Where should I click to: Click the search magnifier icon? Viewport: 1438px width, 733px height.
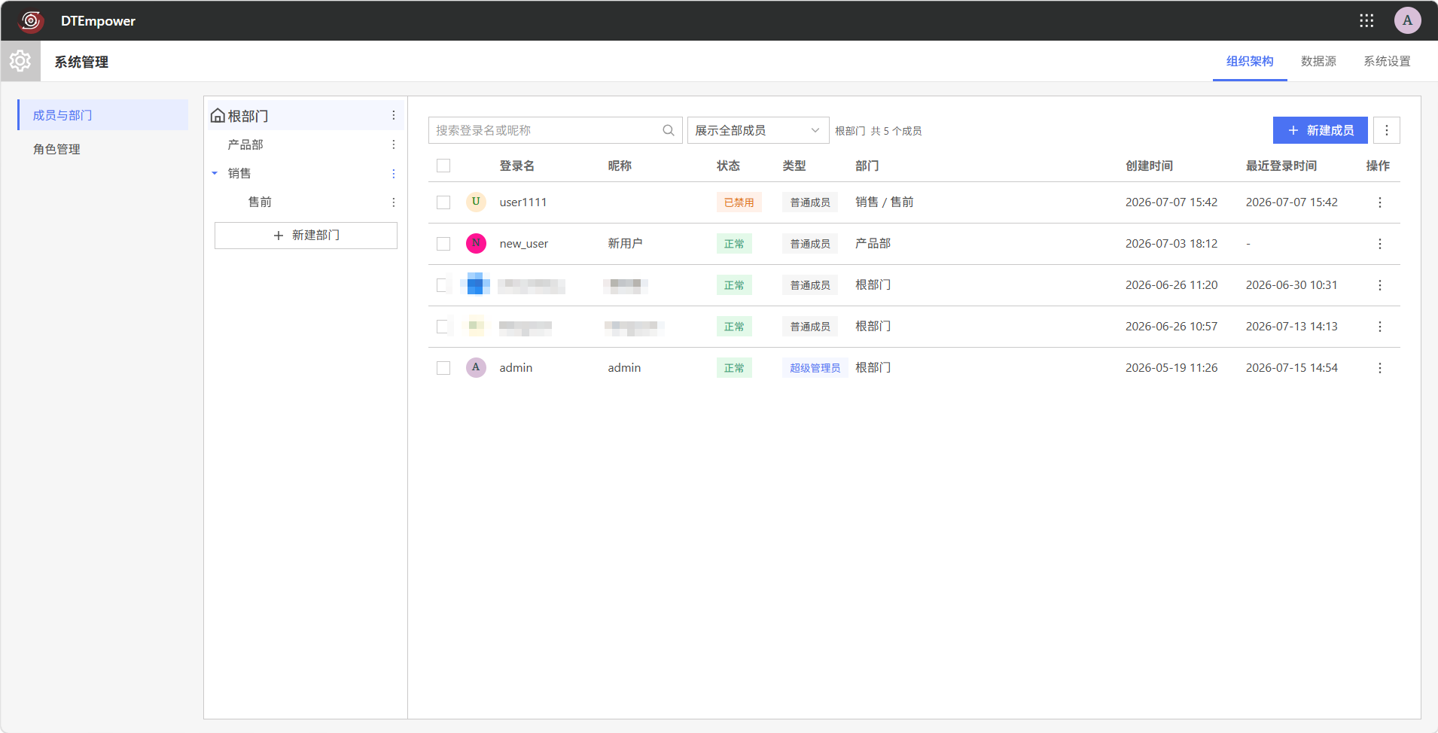[x=668, y=130]
